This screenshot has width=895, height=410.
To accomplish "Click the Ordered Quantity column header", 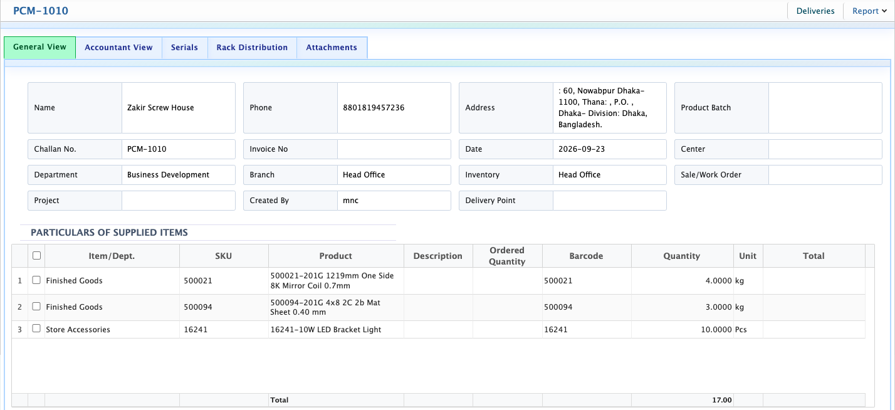I will point(507,256).
